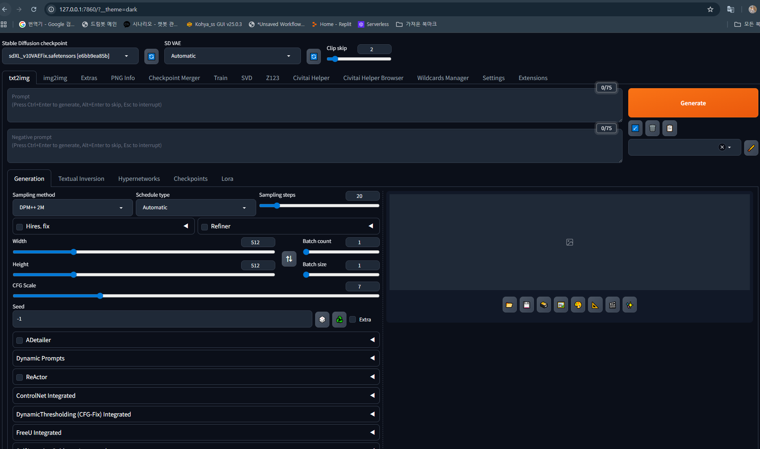Viewport: 760px width, 449px height.
Task: Open the Kohya_ss GUI bookmark
Action: [x=214, y=24]
